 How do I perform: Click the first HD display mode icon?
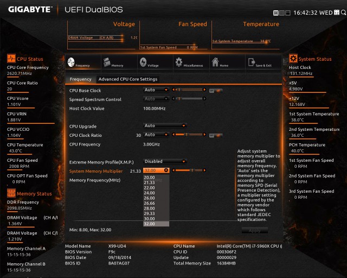coord(276,13)
